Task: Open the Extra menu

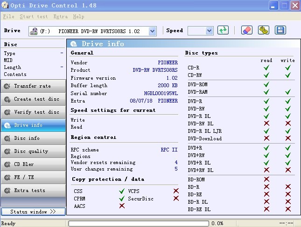Action: point(61,16)
